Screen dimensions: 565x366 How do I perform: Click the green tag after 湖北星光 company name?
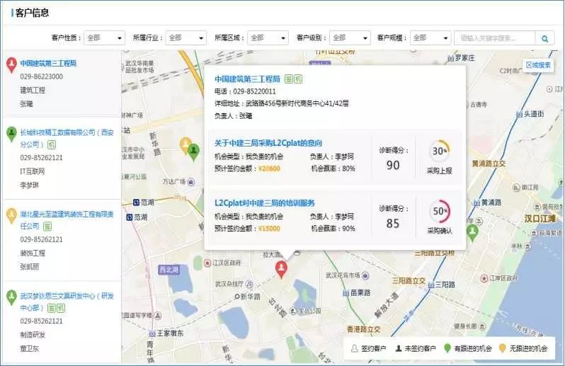click(47, 227)
